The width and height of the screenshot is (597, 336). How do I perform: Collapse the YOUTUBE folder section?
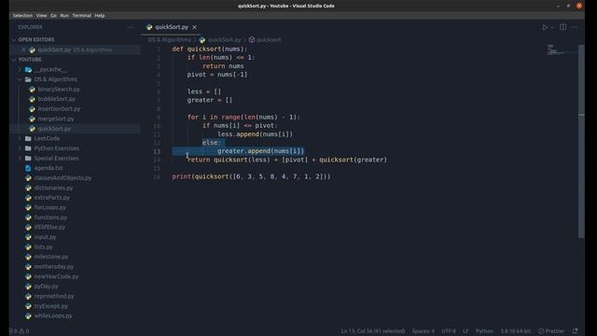coord(30,60)
